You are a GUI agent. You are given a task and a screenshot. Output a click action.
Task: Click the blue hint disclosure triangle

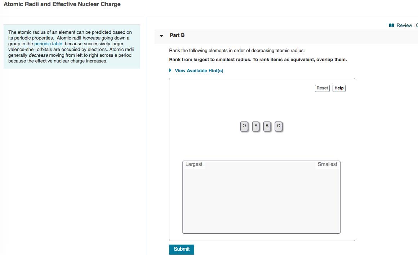click(170, 70)
